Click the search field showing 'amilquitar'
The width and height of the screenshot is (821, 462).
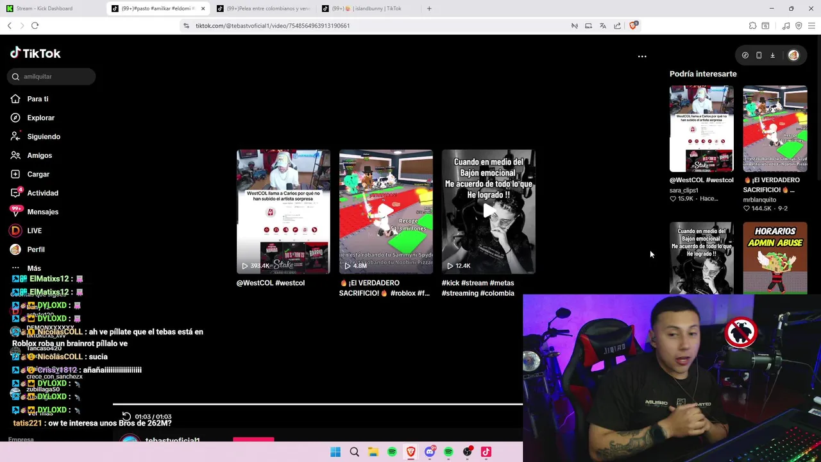[52, 76]
